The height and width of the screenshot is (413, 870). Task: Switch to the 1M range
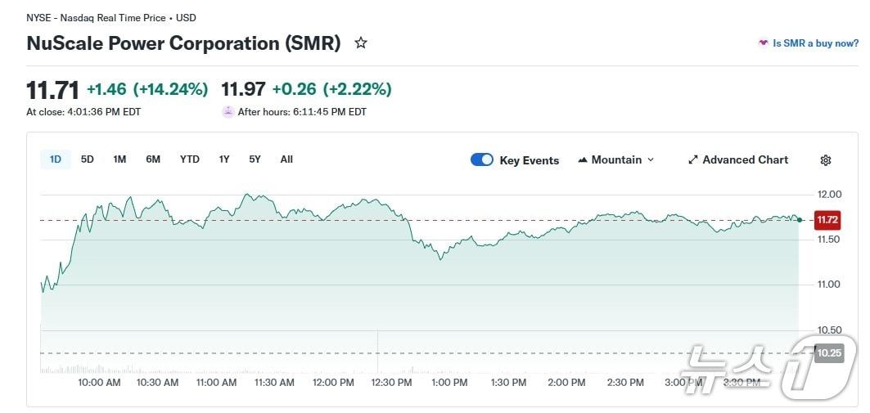(119, 159)
